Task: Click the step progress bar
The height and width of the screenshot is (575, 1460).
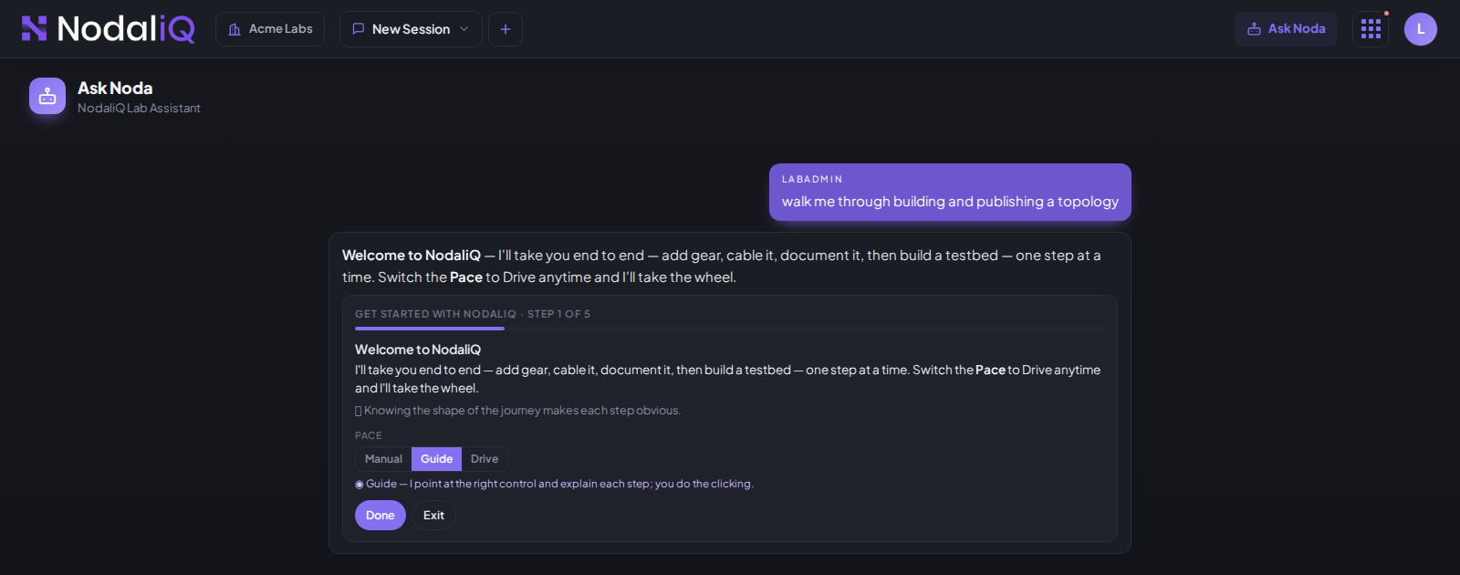Action: 729,329
